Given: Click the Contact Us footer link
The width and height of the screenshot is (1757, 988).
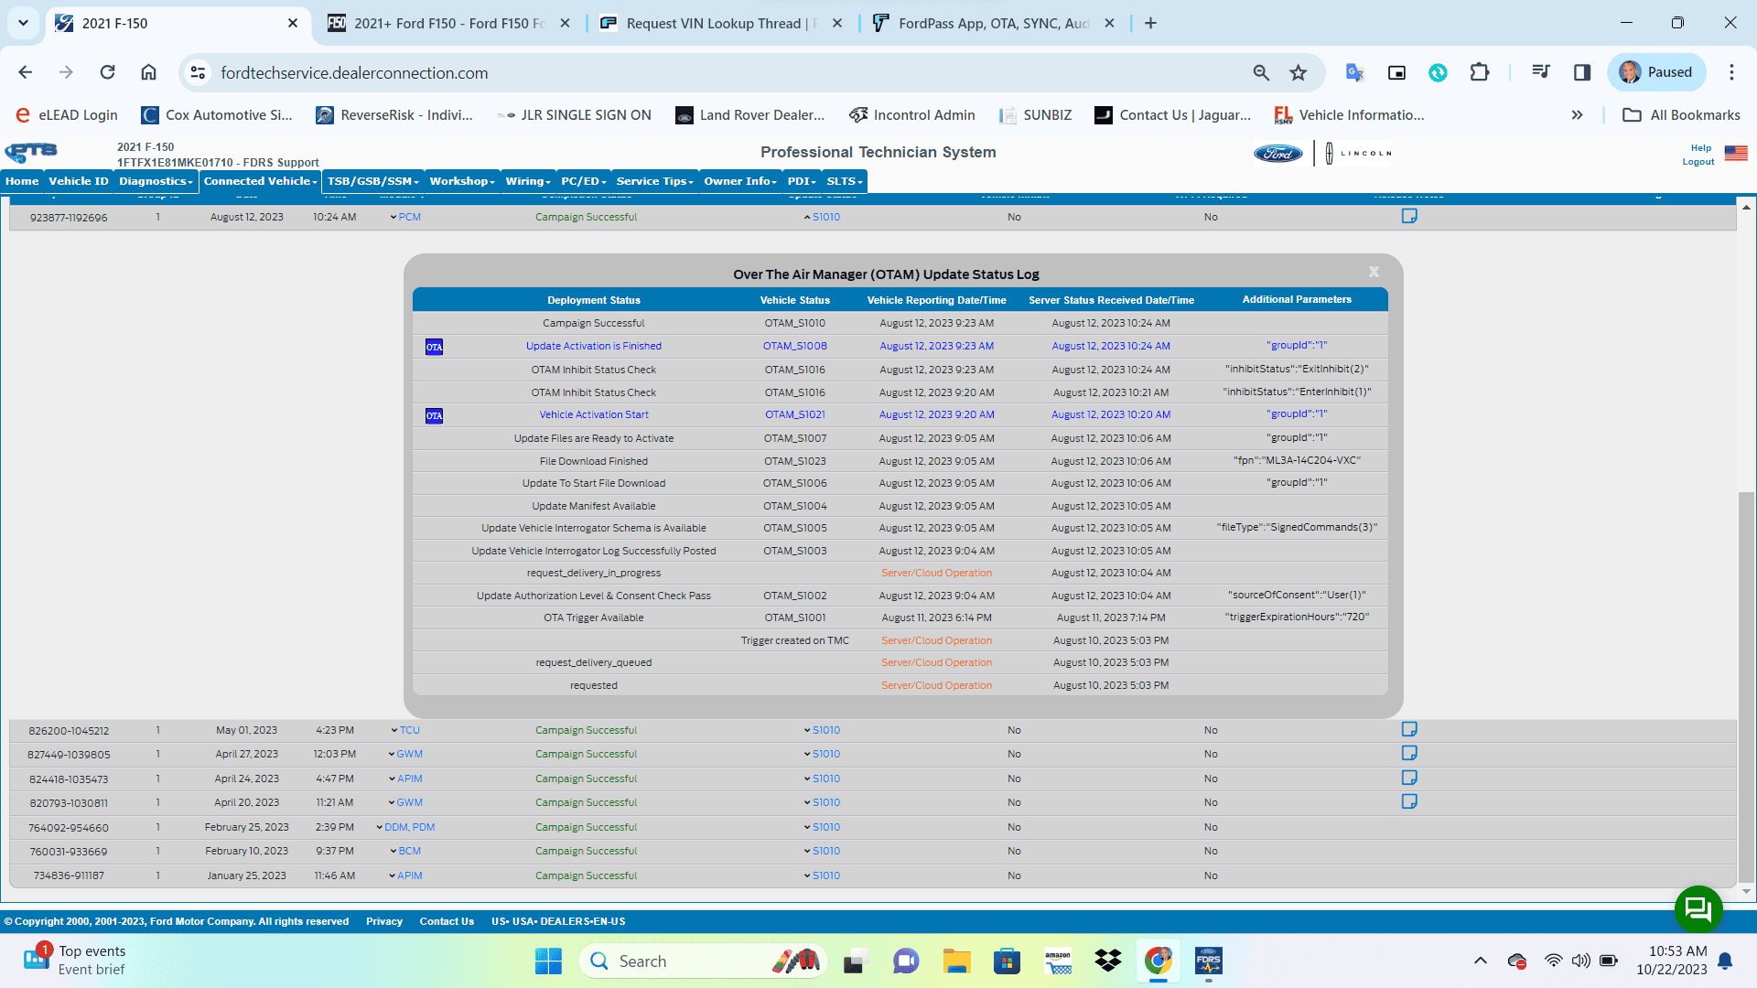Looking at the screenshot, I should pos(447,921).
